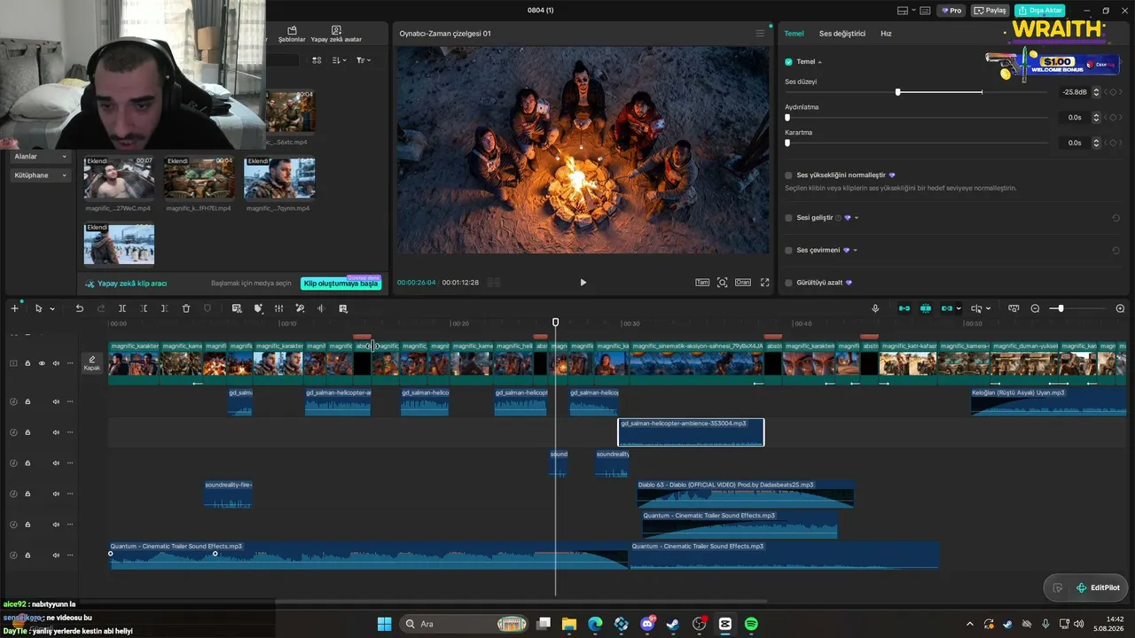Viewport: 1135px width, 638px height.
Task: Uncheck the Temel checkbox
Action: 788,62
